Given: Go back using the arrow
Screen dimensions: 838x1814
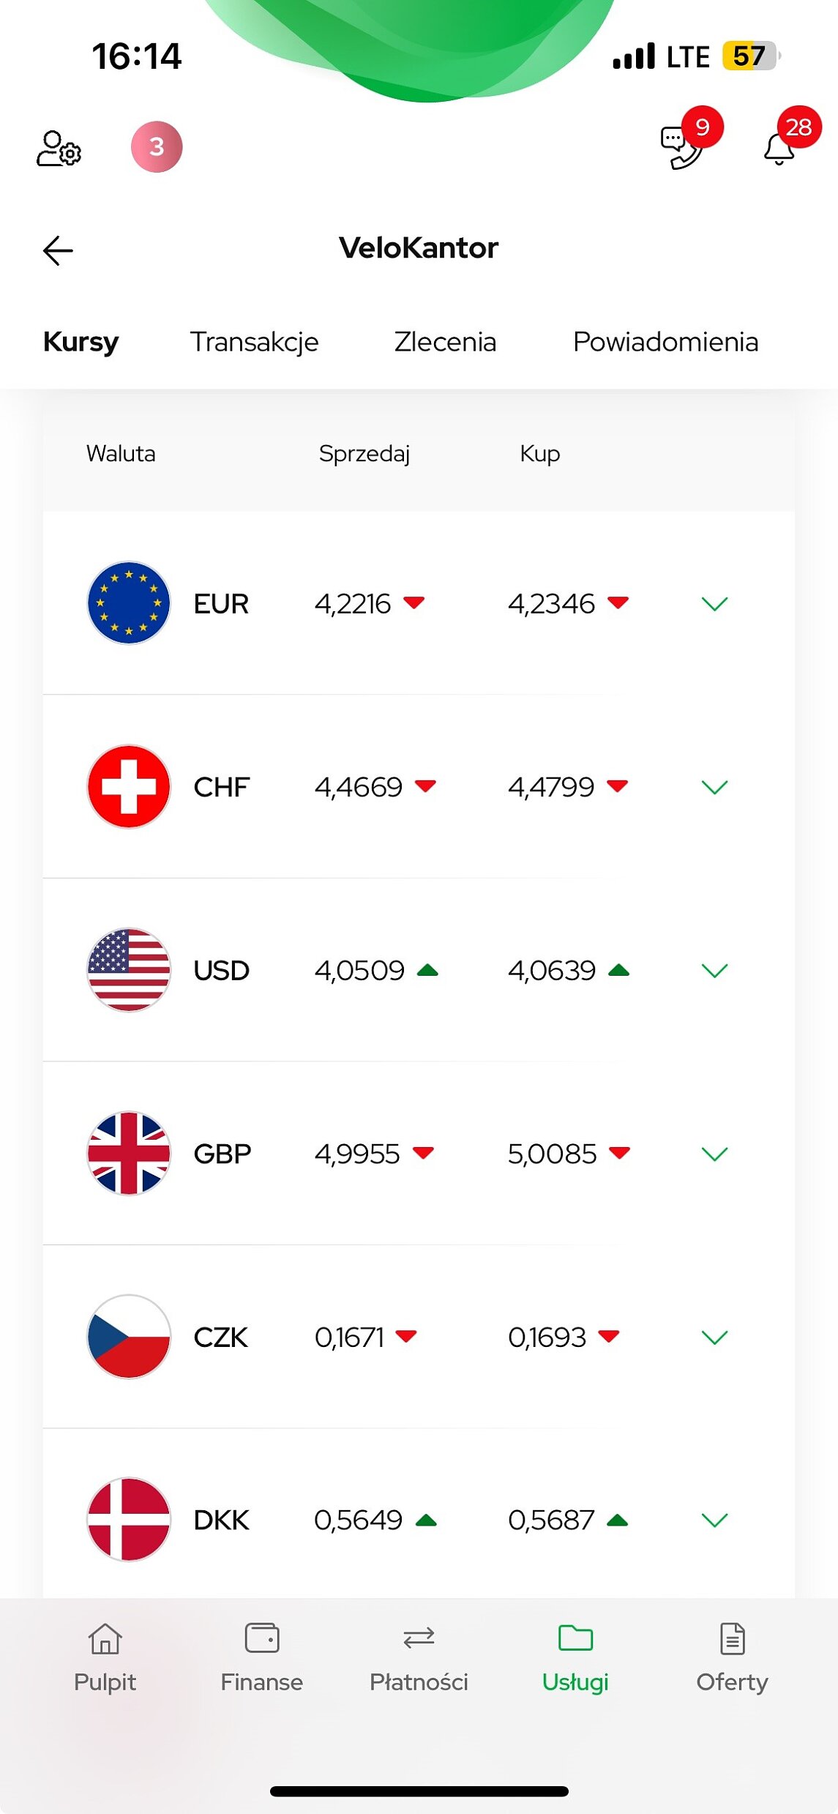Looking at the screenshot, I should tap(58, 251).
